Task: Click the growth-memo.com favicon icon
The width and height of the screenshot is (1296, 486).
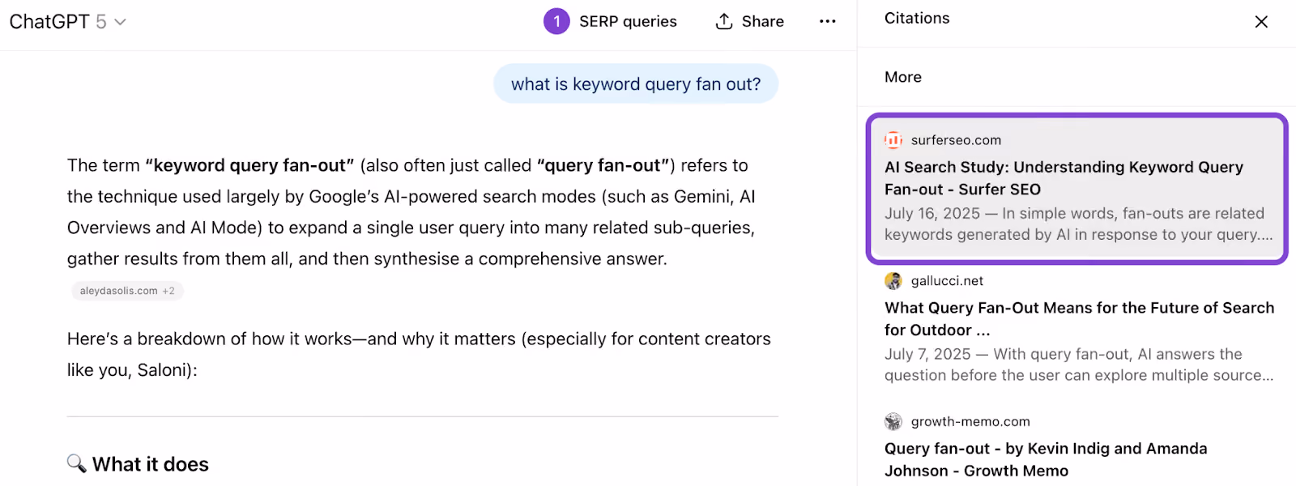Action: [x=893, y=421]
